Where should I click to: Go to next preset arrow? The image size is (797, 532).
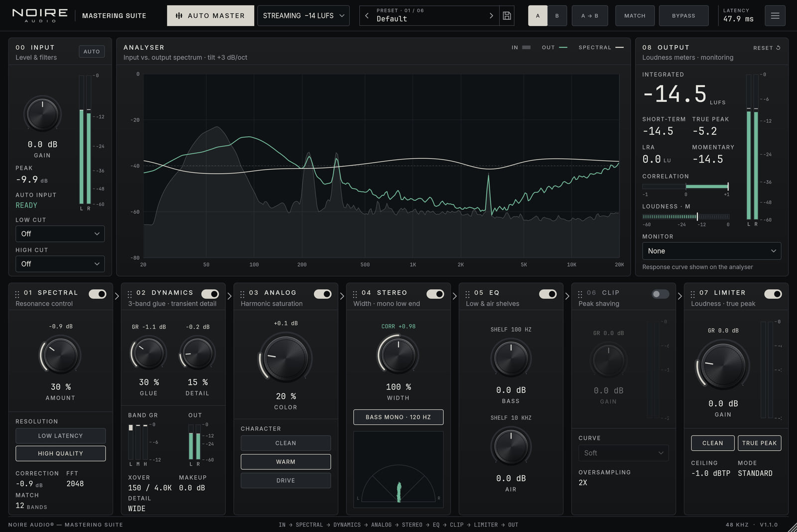[491, 15]
